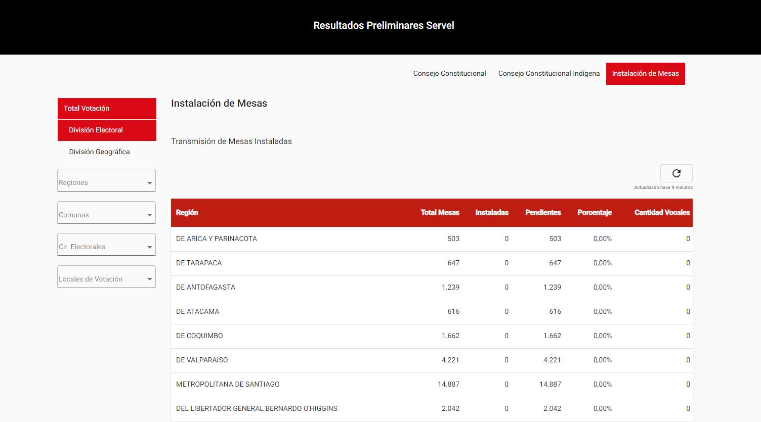Select Total Votación in sidebar

(107, 109)
